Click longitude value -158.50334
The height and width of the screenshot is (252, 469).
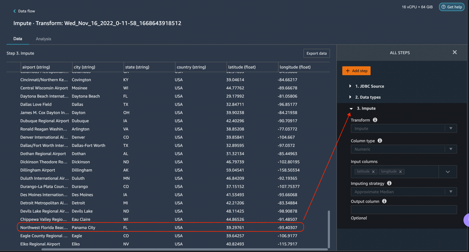288,170
